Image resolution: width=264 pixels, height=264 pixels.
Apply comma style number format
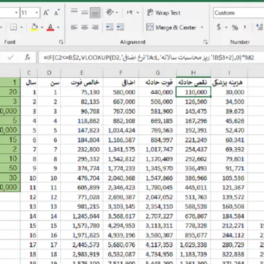tap(245, 27)
